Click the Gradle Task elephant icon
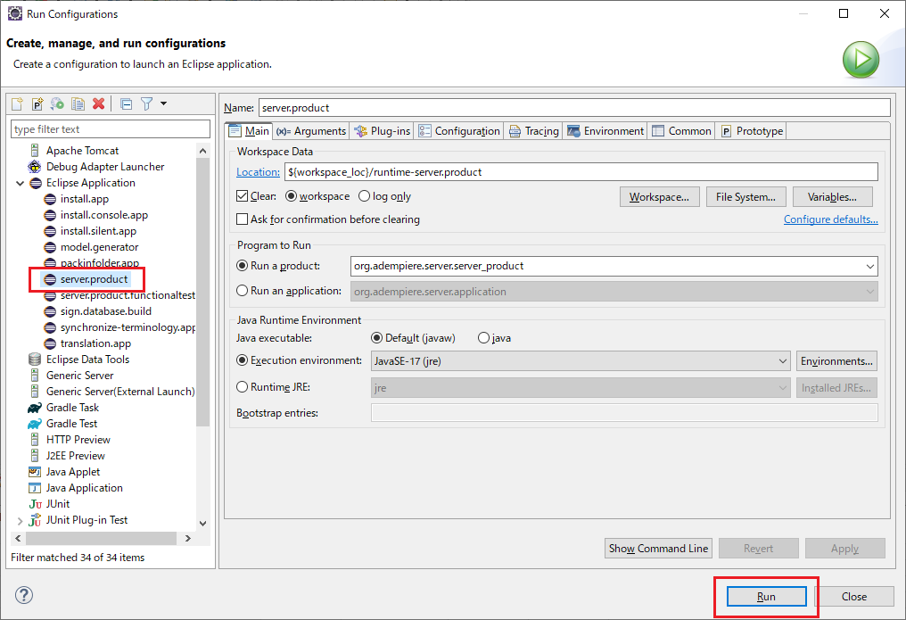 (x=35, y=408)
